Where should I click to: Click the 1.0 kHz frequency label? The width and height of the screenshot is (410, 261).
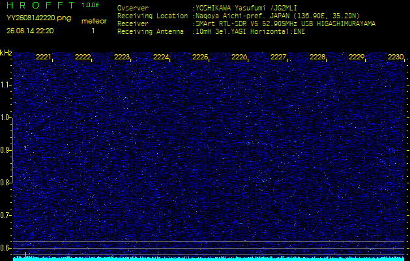tap(5, 117)
